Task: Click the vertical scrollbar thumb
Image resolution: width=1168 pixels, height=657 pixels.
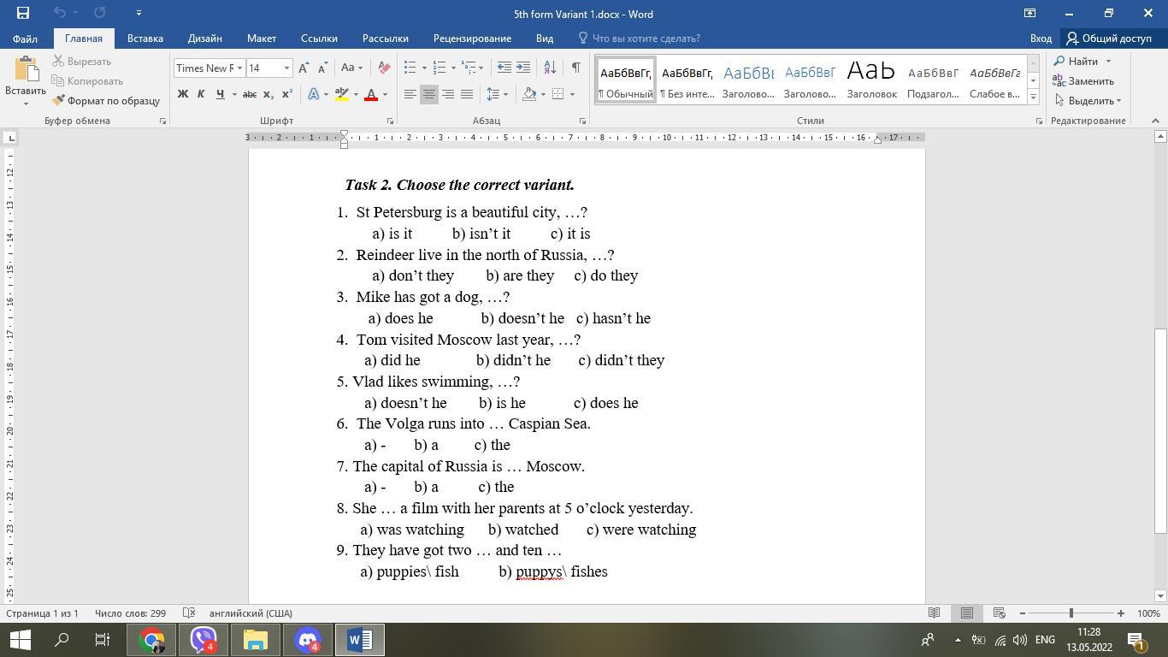Action: click(x=1160, y=431)
